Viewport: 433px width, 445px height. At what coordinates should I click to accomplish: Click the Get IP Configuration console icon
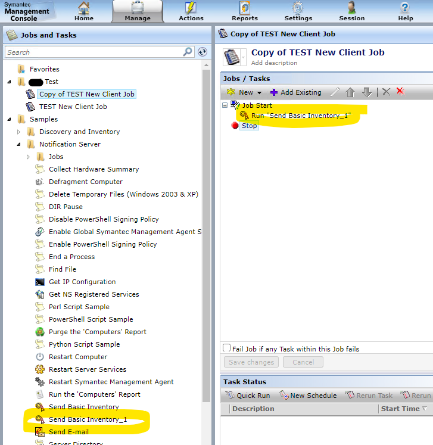40,282
